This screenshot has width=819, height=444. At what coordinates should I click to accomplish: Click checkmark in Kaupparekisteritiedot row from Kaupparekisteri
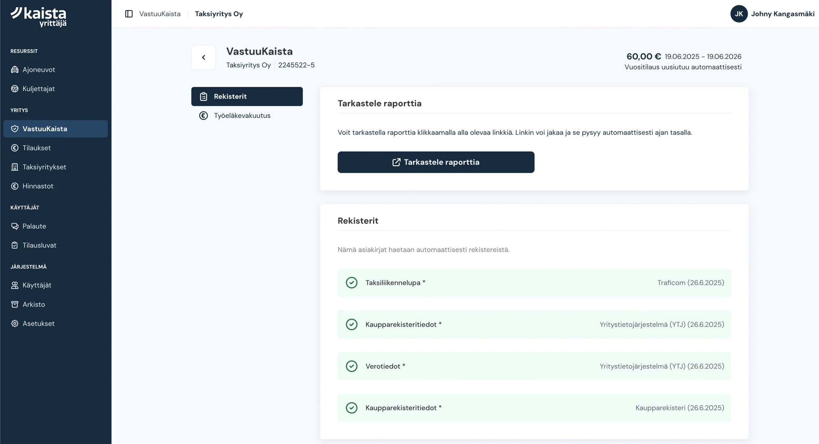pos(351,408)
